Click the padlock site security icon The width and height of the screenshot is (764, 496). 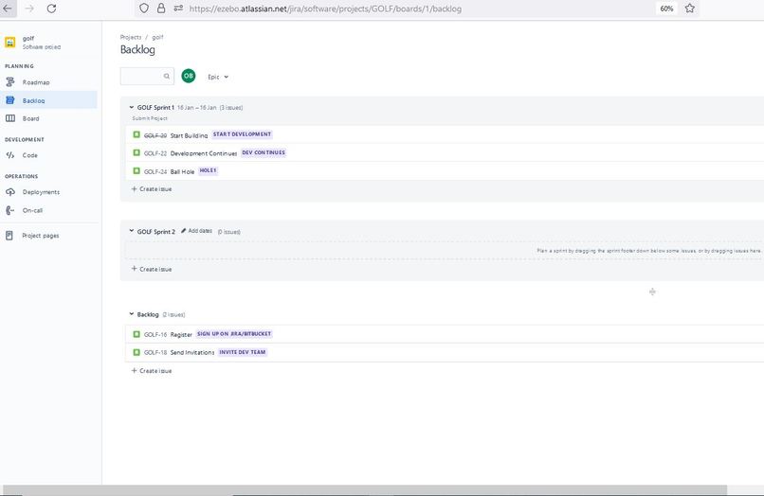pos(161,9)
